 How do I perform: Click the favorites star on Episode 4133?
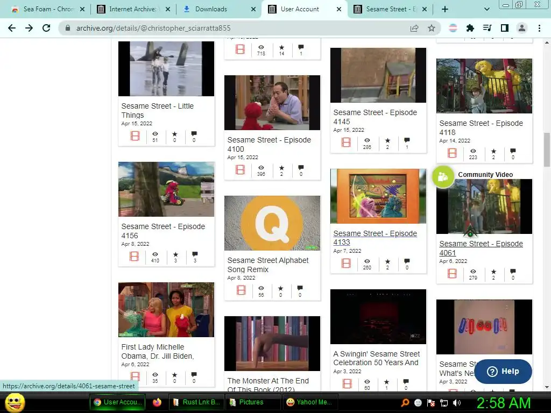pyautogui.click(x=387, y=261)
